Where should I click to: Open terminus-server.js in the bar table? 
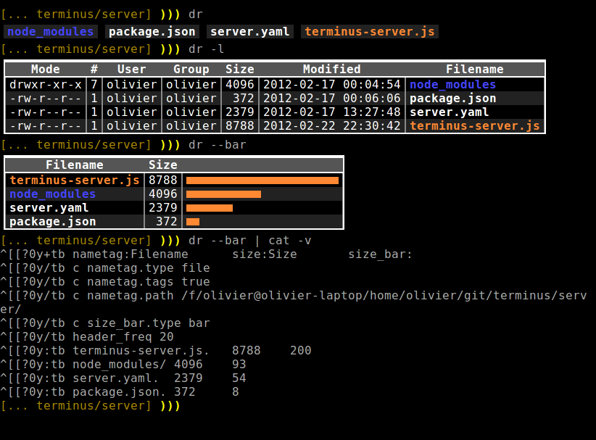[x=75, y=180]
